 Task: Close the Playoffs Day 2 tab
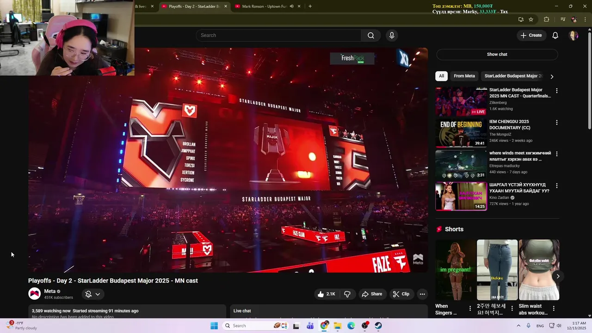click(226, 6)
